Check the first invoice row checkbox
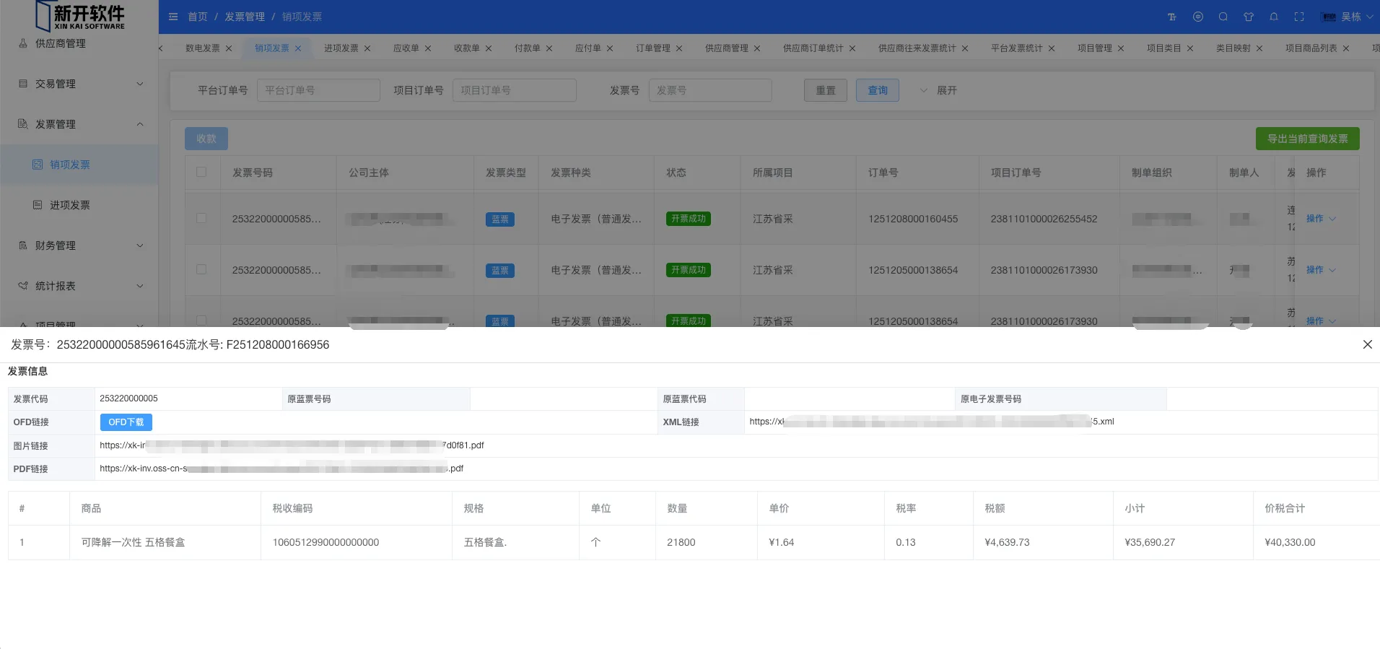 201,218
